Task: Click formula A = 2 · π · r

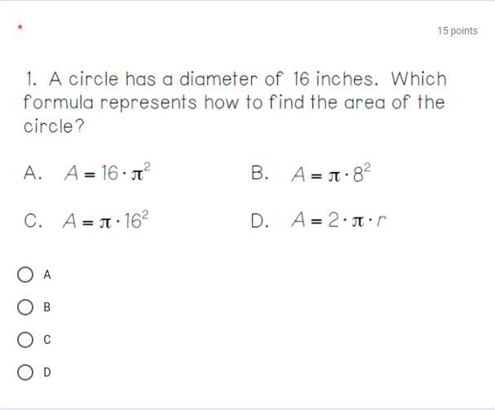Action: (338, 220)
